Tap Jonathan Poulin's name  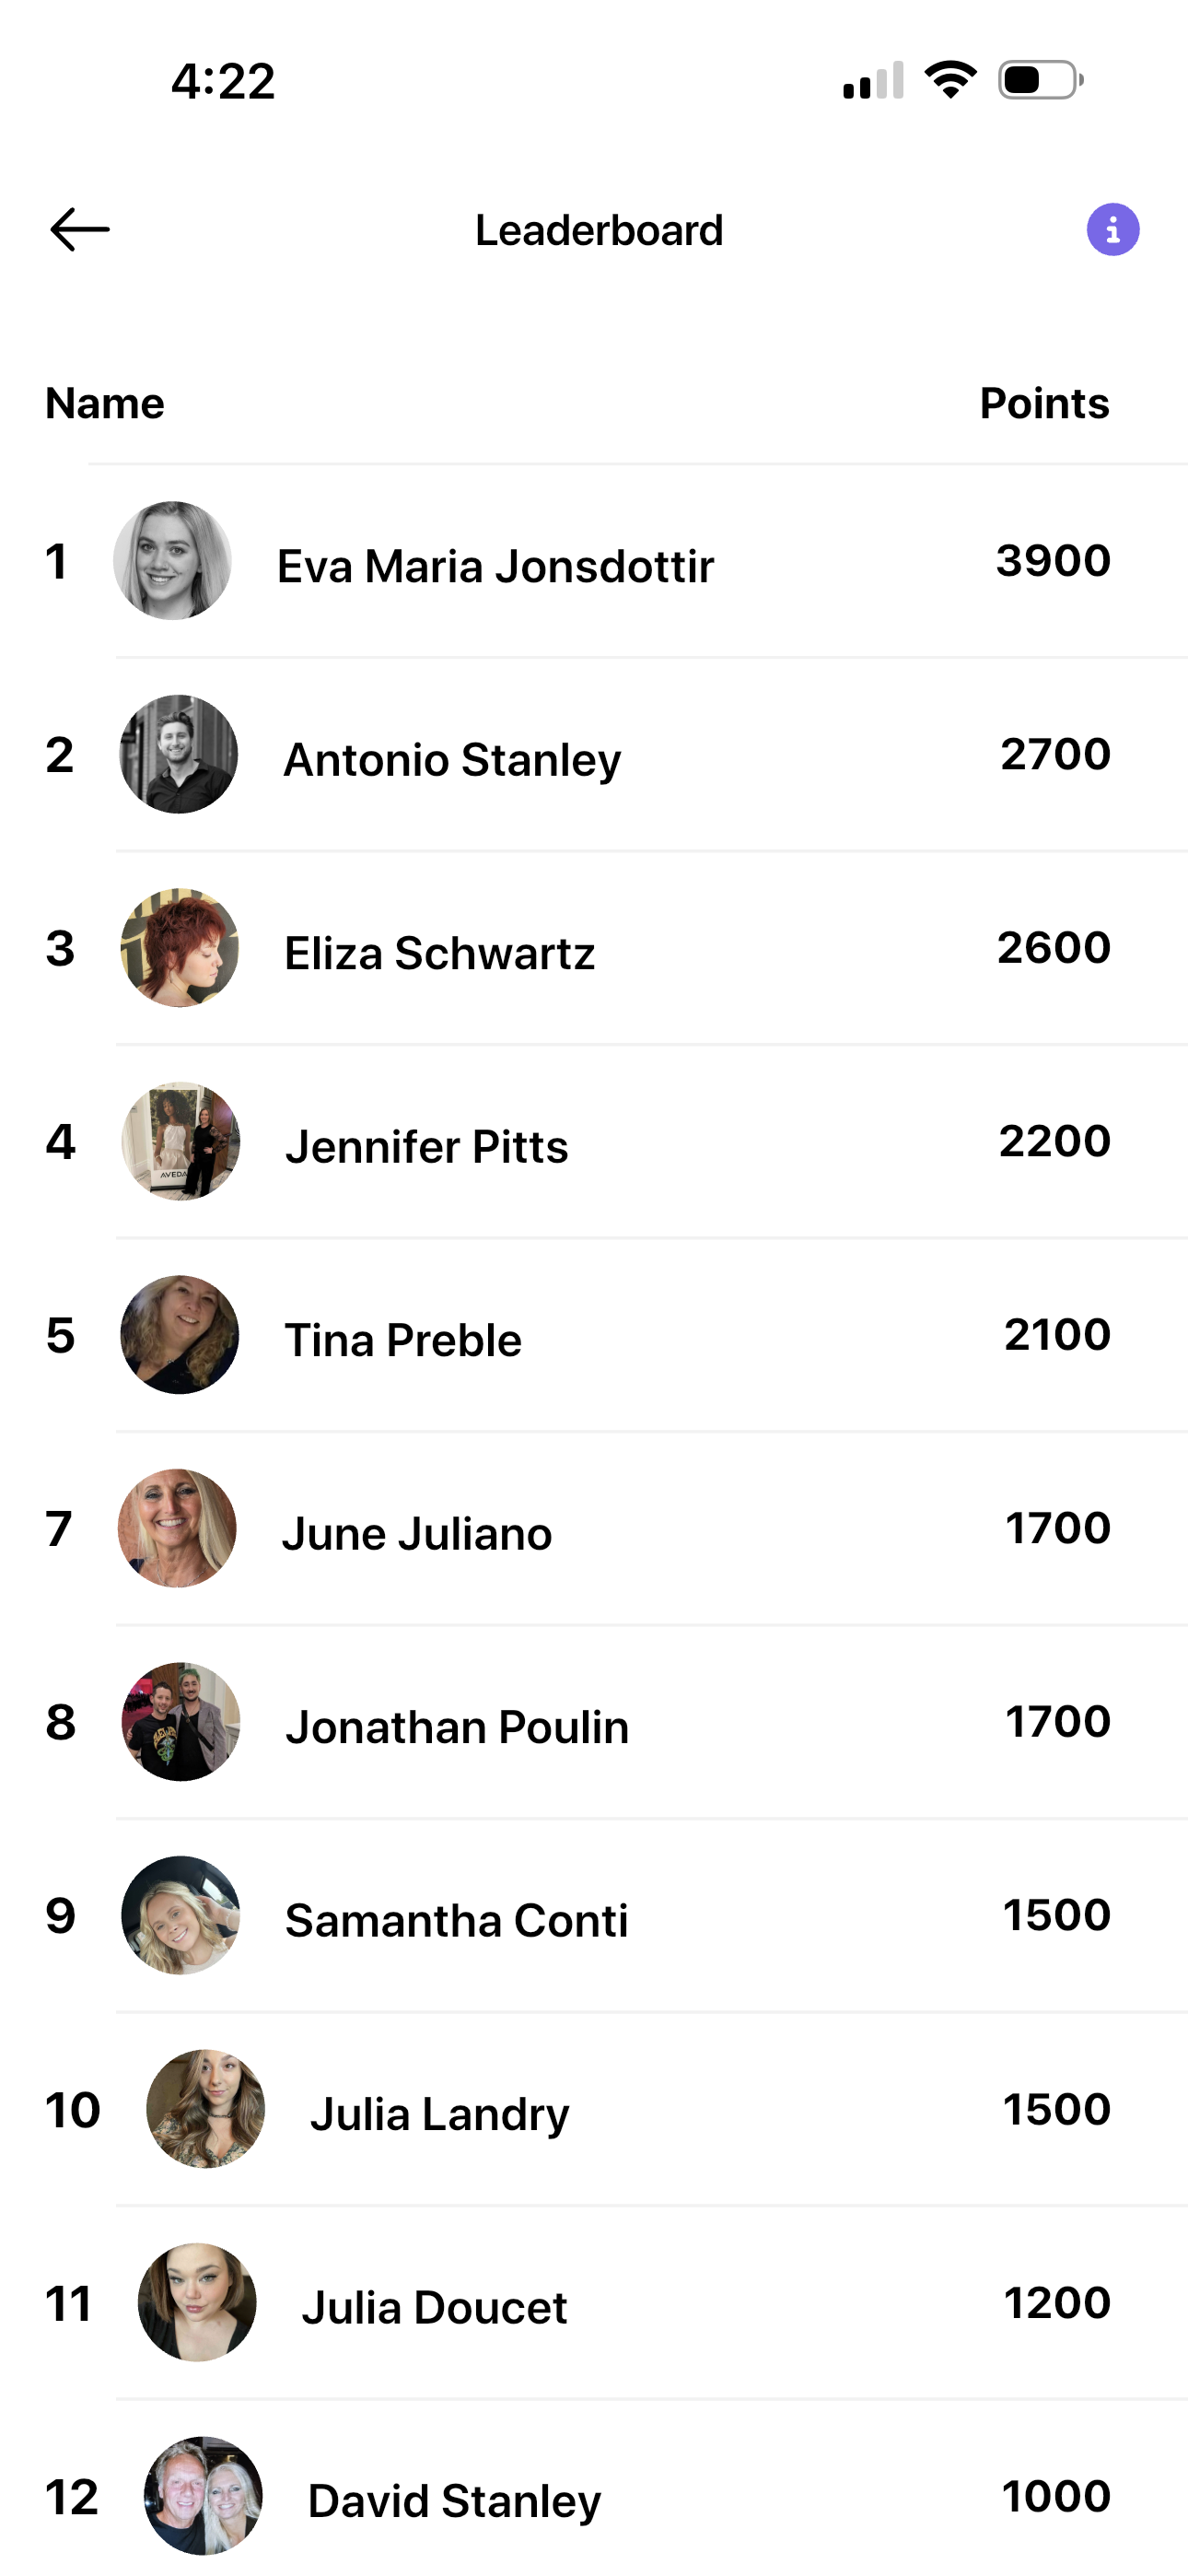[x=457, y=1727]
